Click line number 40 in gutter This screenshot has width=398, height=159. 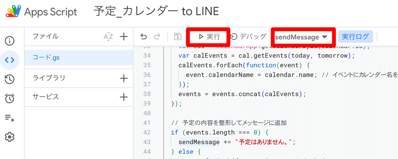point(147,113)
